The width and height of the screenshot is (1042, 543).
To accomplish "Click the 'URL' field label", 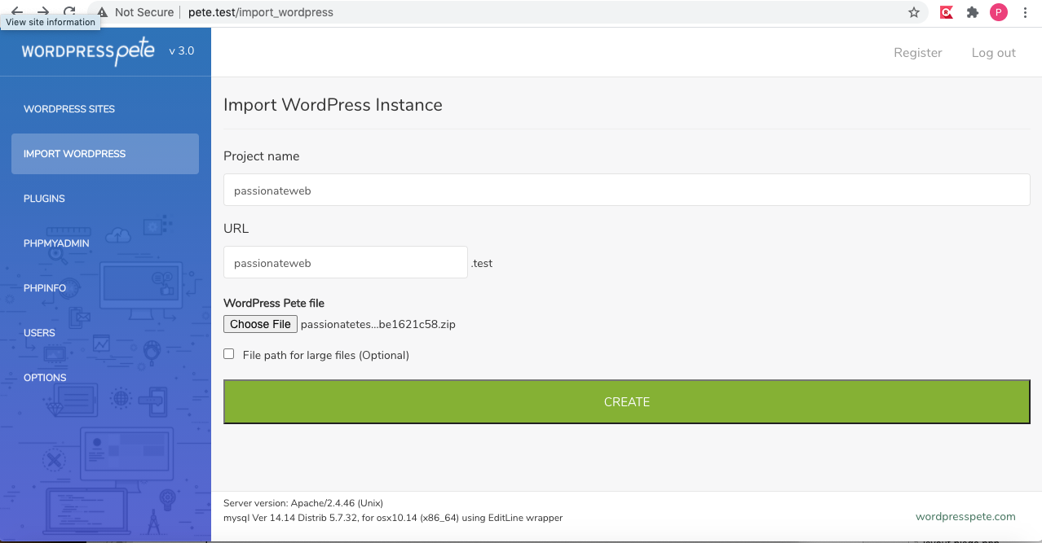I will (x=236, y=229).
